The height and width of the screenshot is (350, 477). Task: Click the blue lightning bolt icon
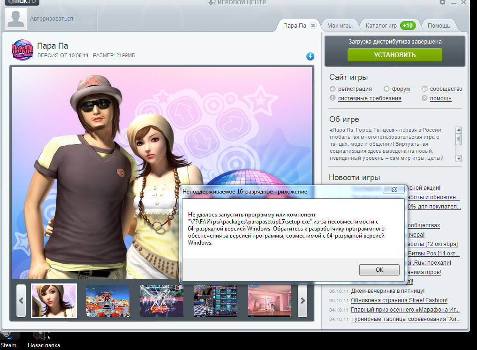310,56
